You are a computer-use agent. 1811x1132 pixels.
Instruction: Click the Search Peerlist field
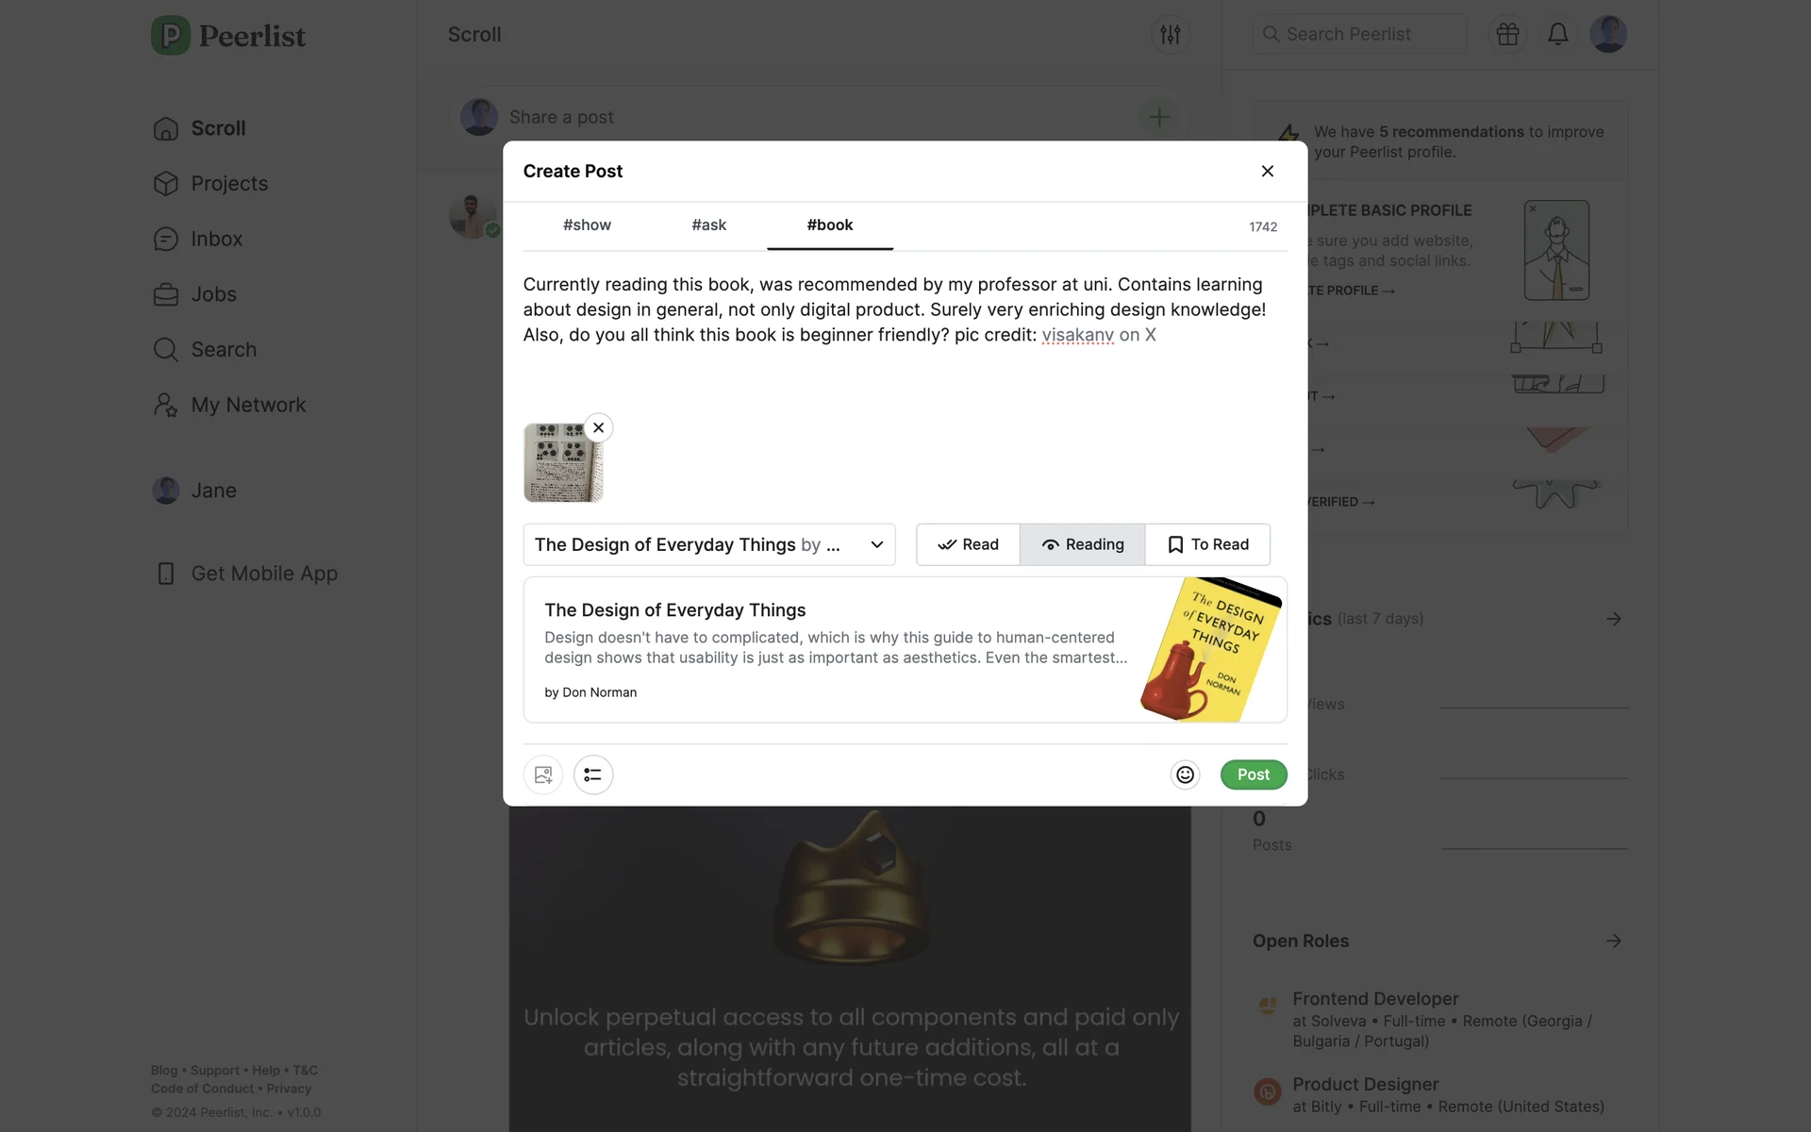pyautogui.click(x=1358, y=34)
